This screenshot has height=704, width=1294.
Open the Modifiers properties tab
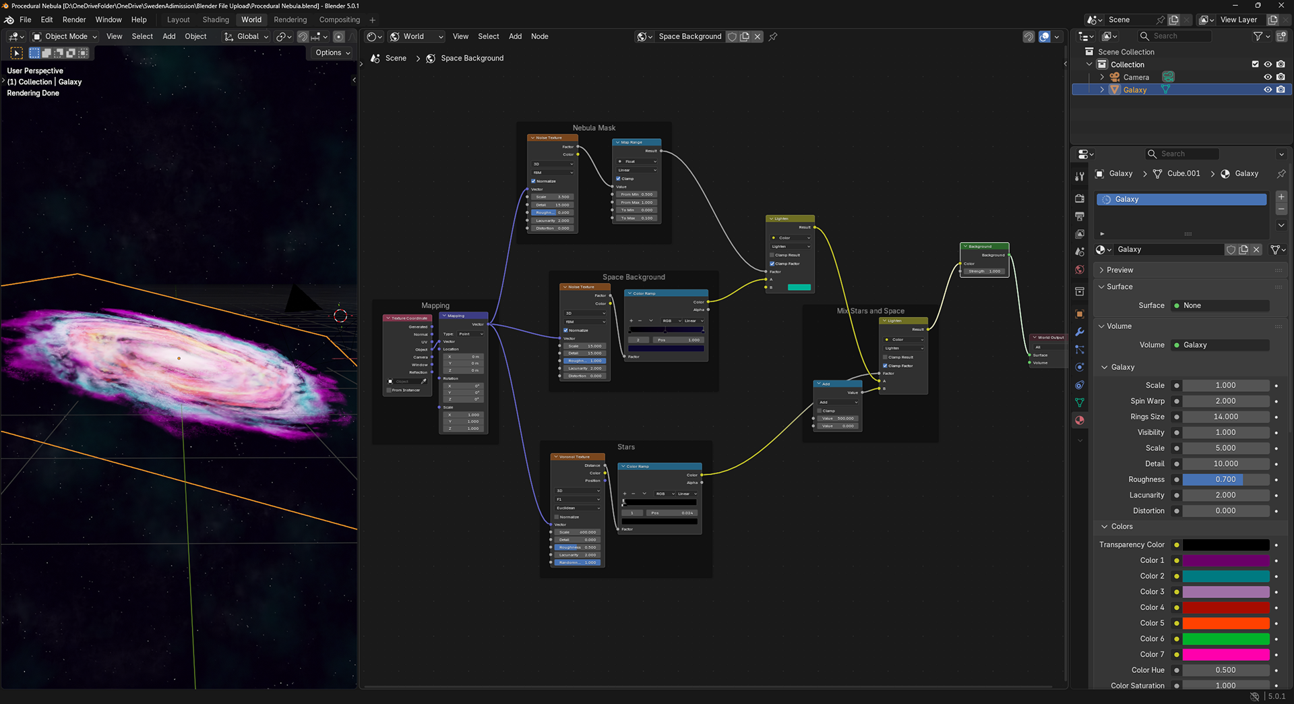coord(1080,332)
